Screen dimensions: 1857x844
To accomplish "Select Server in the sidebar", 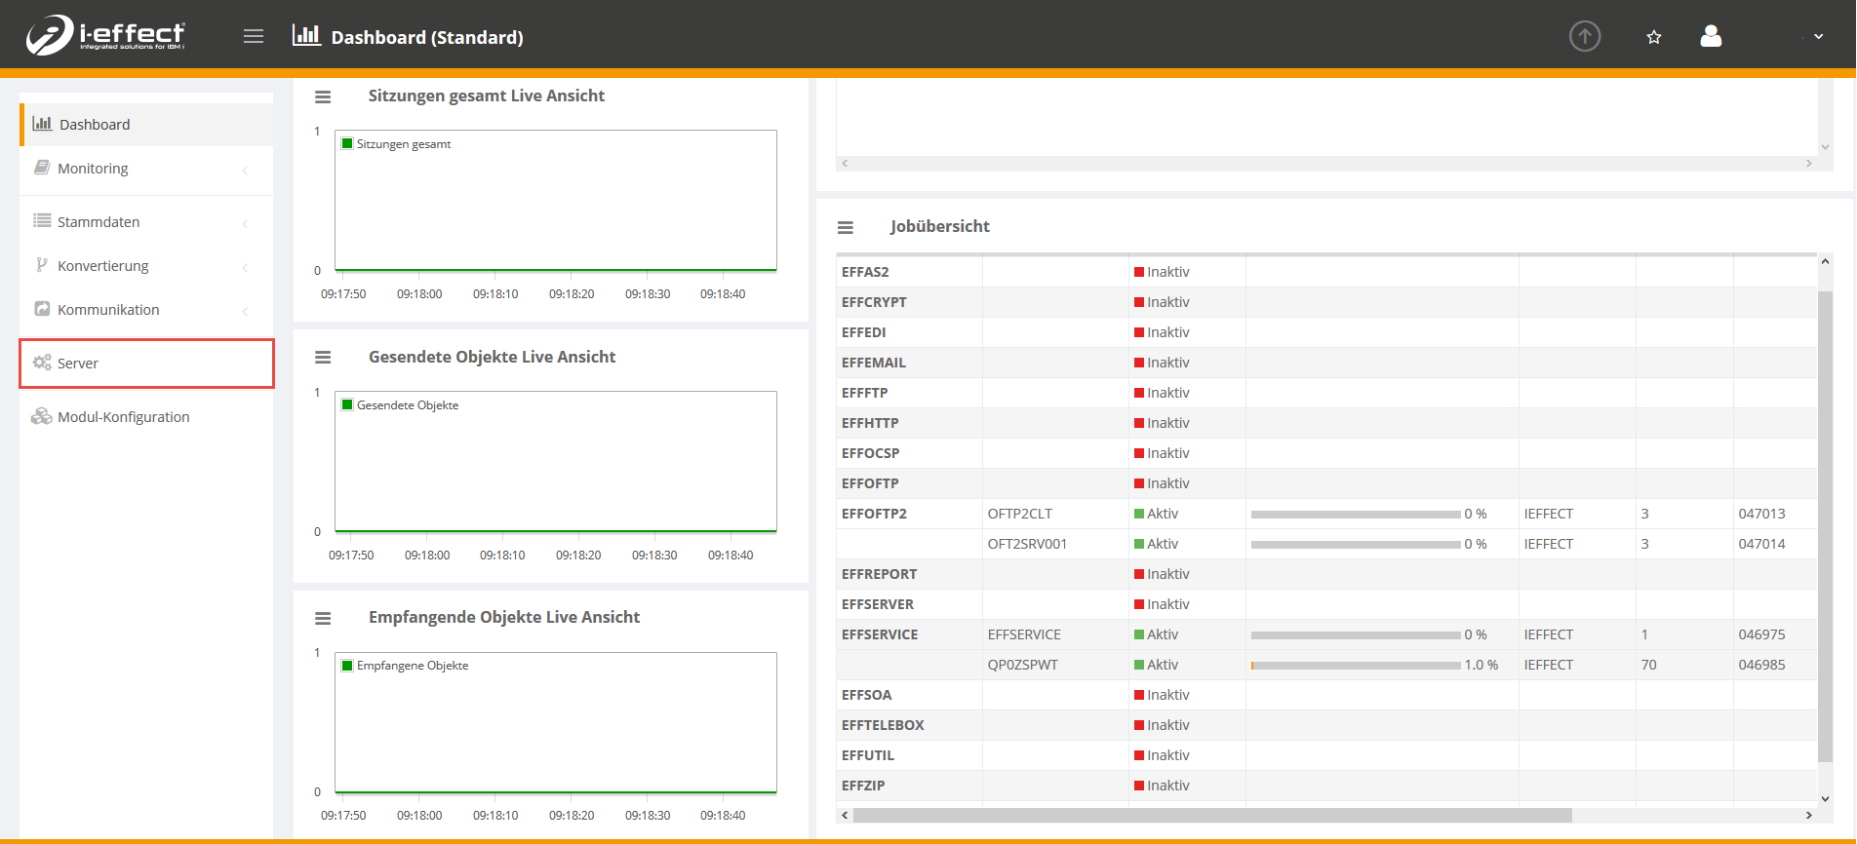I will (78, 364).
